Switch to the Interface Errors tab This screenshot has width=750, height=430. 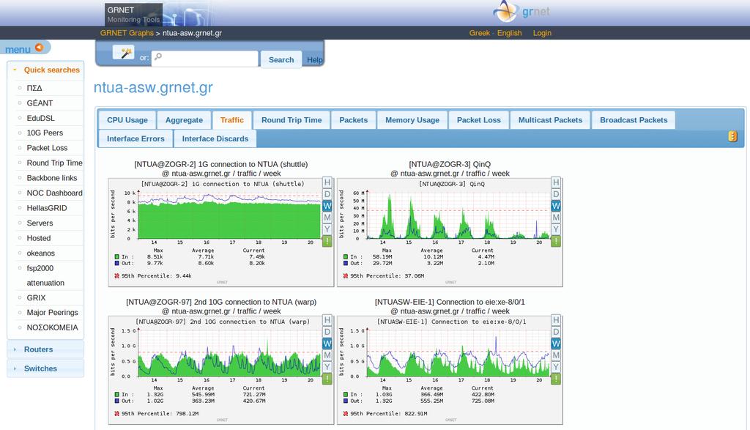pyautogui.click(x=135, y=138)
